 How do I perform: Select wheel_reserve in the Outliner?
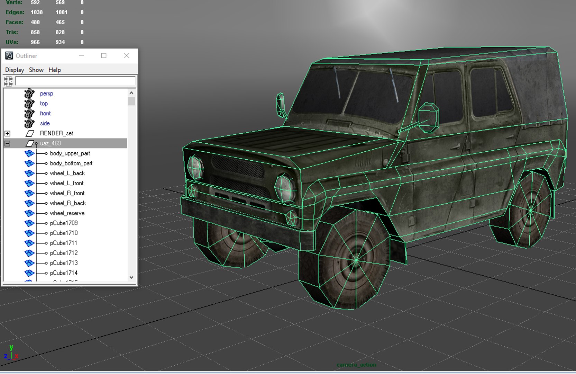67,213
